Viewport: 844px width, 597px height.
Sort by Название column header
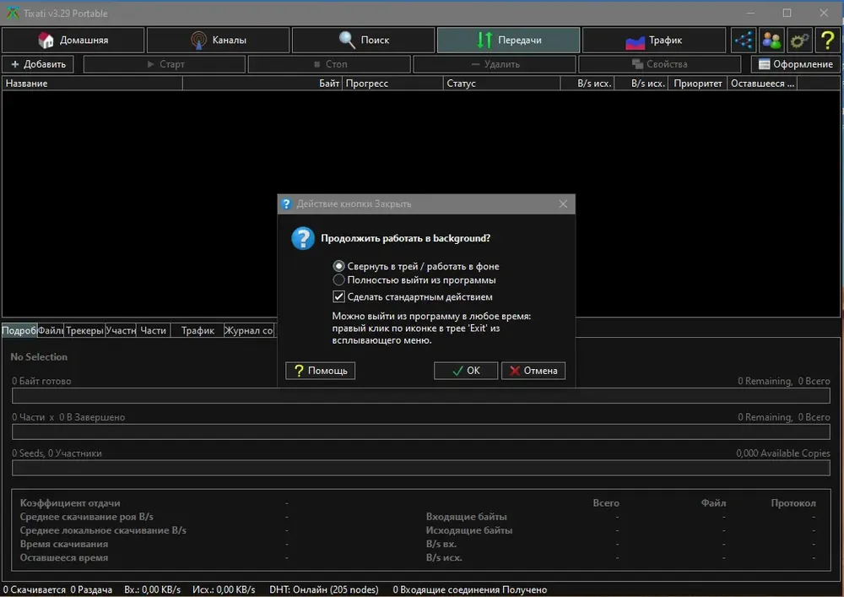pyautogui.click(x=93, y=84)
